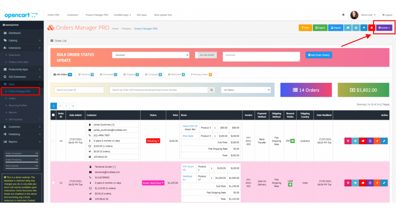The image size is (396, 212).
Task: Click the blue Import button
Action: (x=336, y=28)
